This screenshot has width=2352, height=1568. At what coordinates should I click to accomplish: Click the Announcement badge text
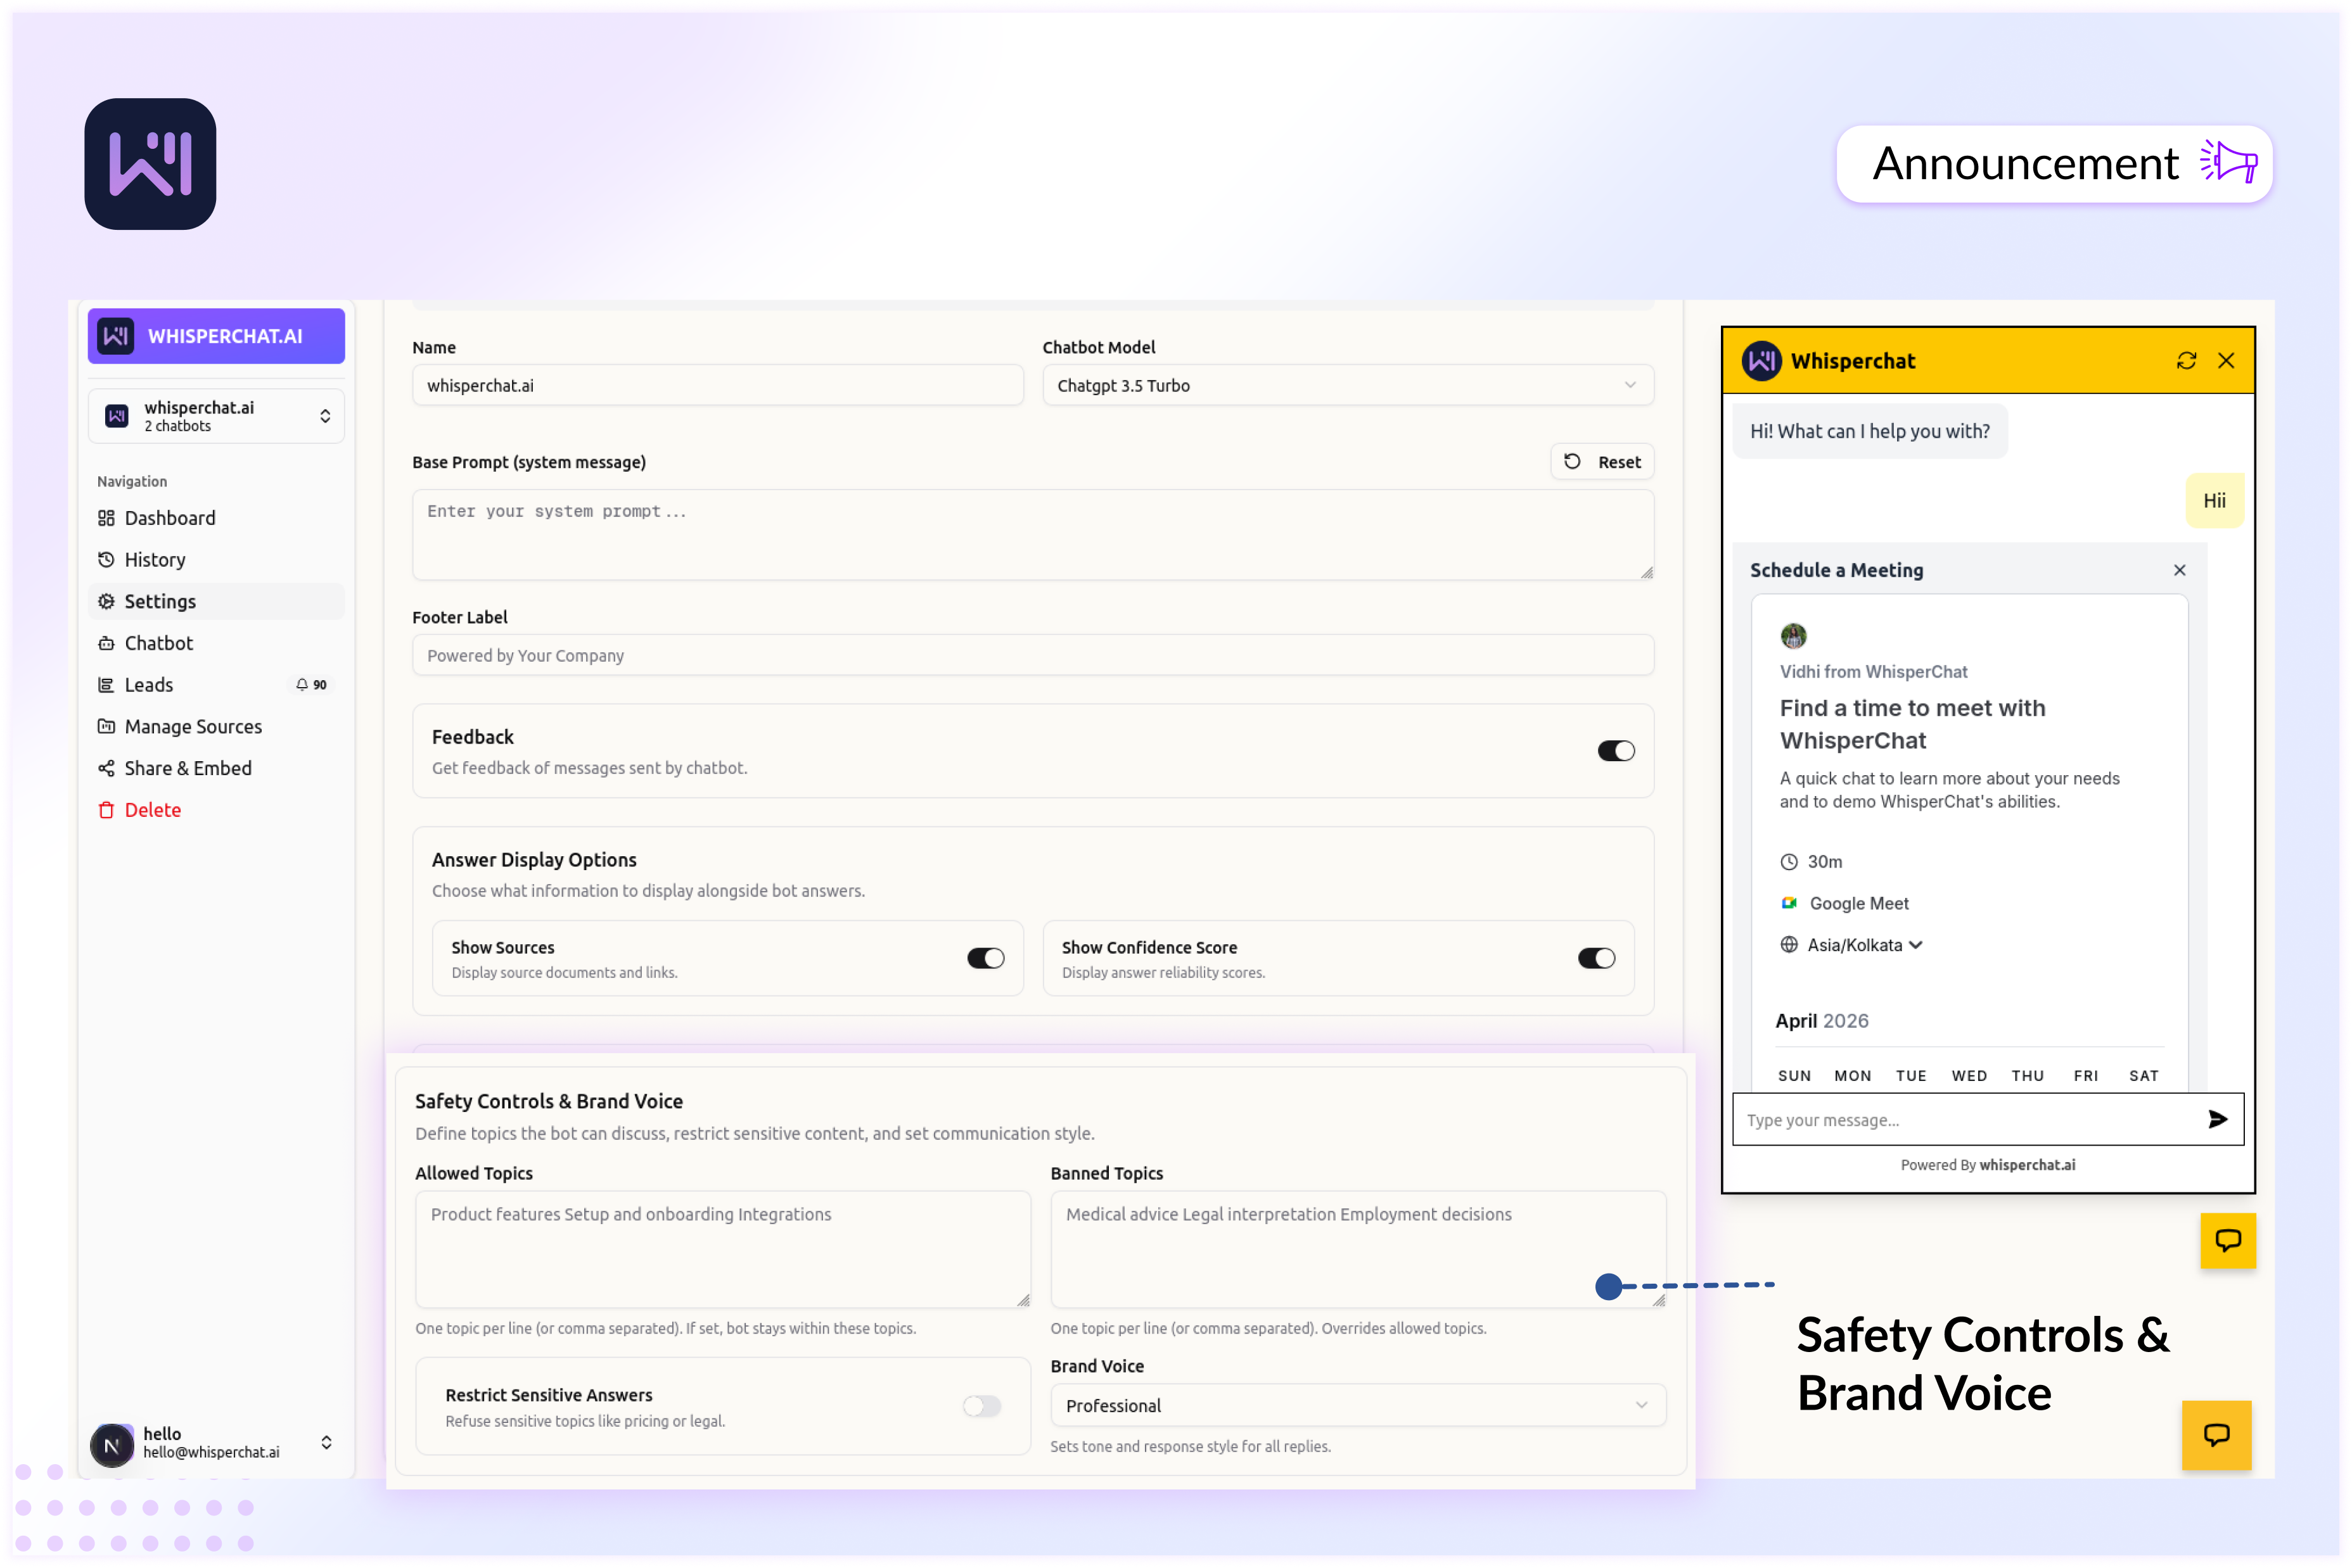coord(2025,163)
